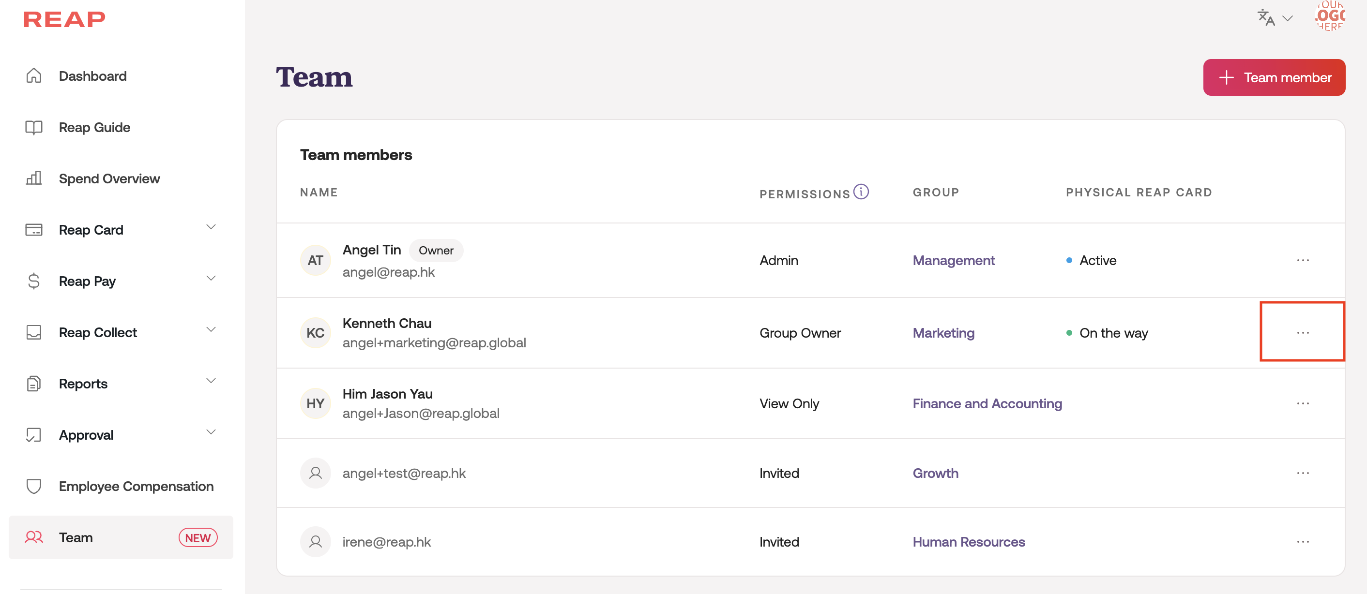Image resolution: width=1367 pixels, height=594 pixels.
Task: Open more options for angel+test@reap.hk
Action: 1303,473
